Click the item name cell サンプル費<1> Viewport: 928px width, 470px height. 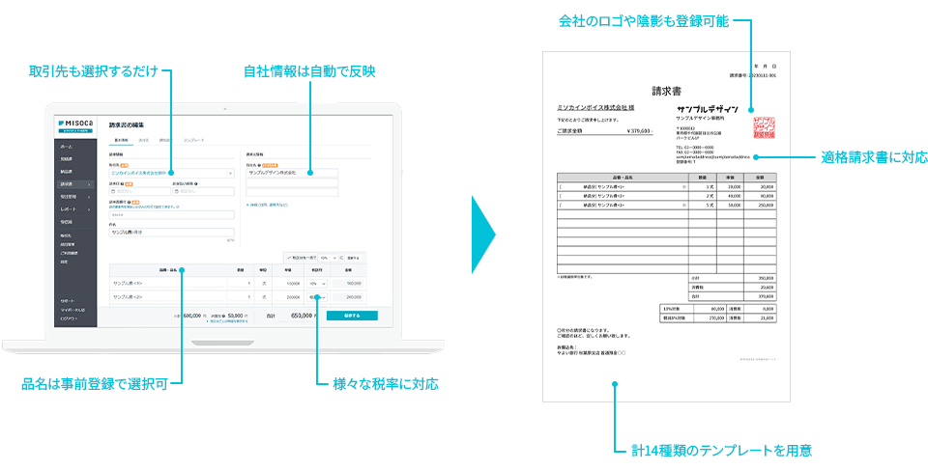point(168,283)
